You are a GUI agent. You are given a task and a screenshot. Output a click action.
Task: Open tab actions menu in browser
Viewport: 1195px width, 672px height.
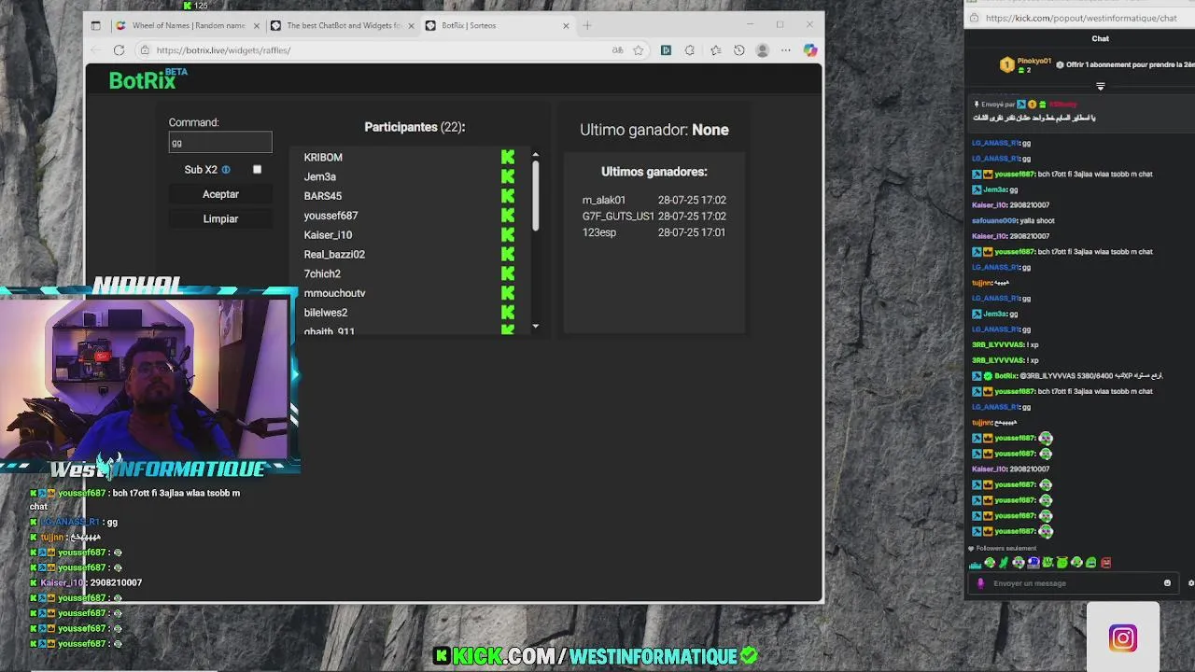point(95,25)
